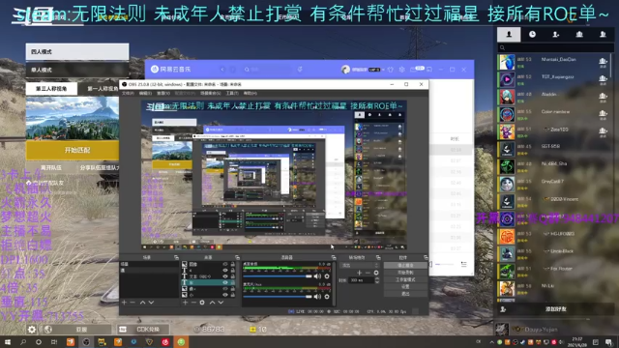Pop out the OBS Scenes dock

pyautogui.click(x=176, y=257)
